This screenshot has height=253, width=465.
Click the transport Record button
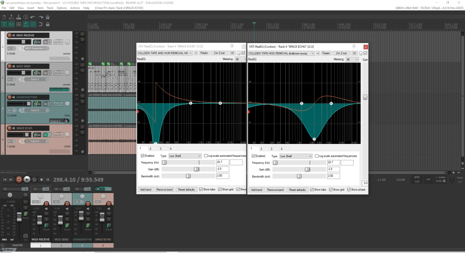point(19,179)
